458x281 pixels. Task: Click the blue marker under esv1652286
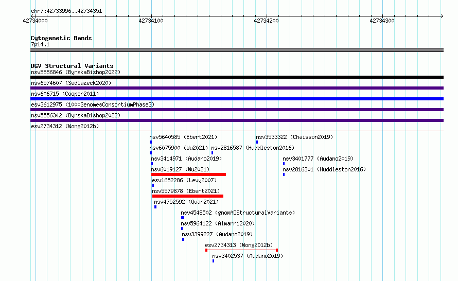153,185
